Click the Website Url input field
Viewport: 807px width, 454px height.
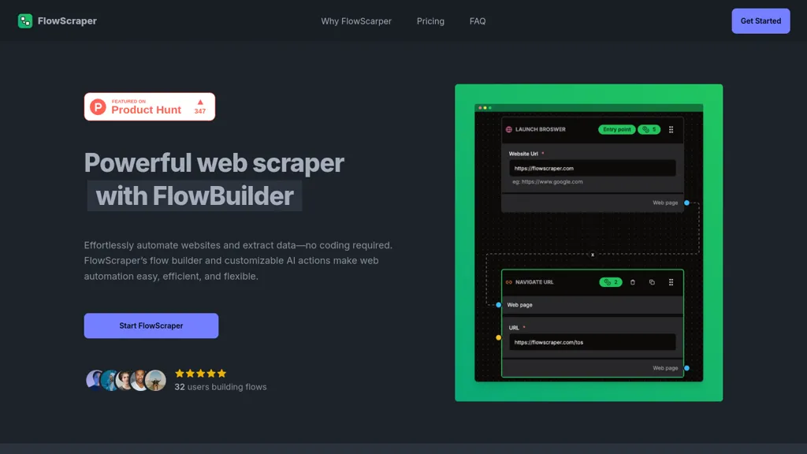point(593,169)
